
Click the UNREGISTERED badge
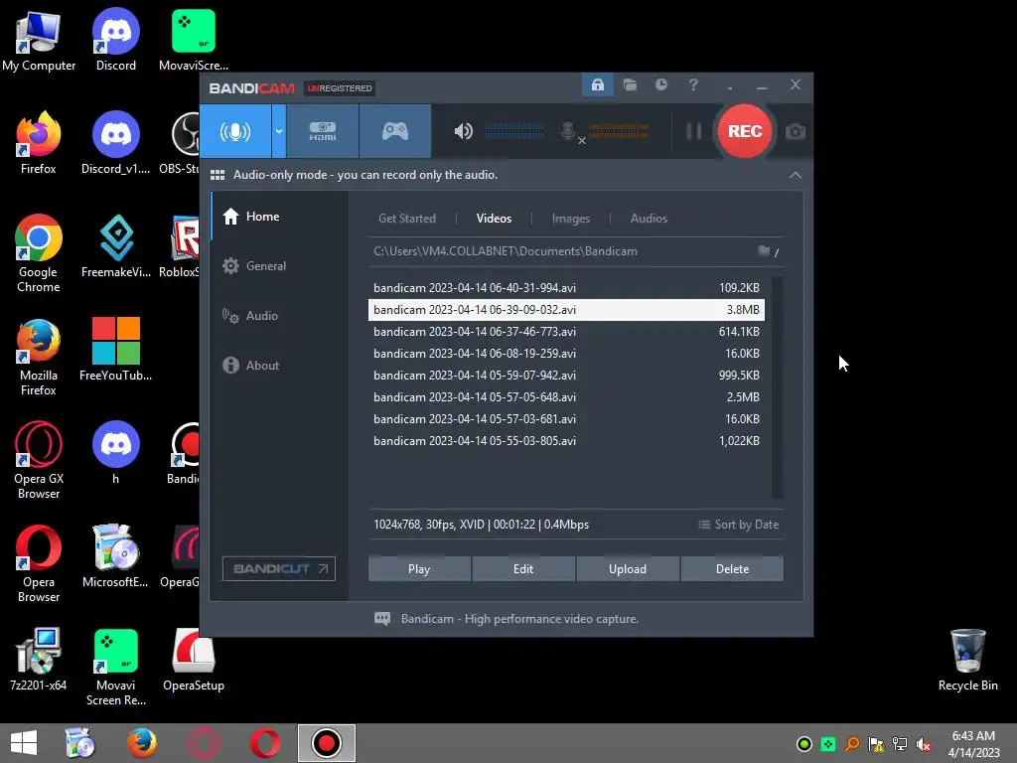(340, 88)
